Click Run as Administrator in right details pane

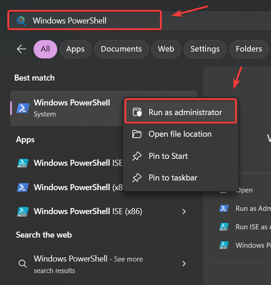point(253,209)
